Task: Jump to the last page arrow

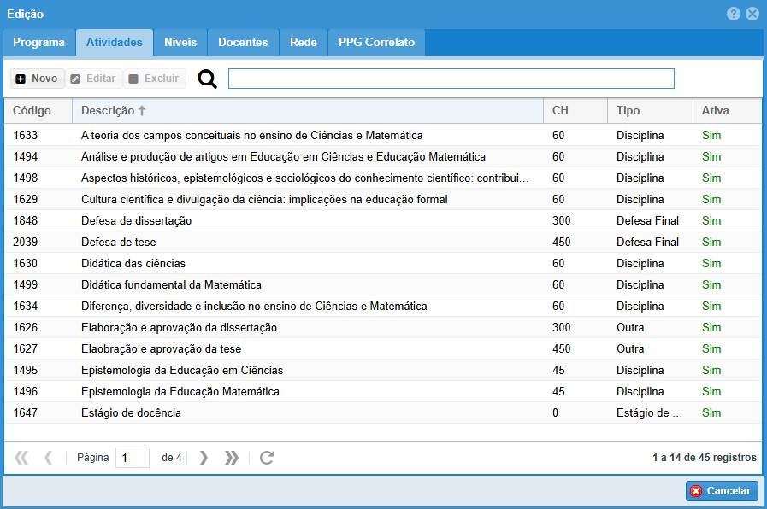Action: tap(231, 458)
